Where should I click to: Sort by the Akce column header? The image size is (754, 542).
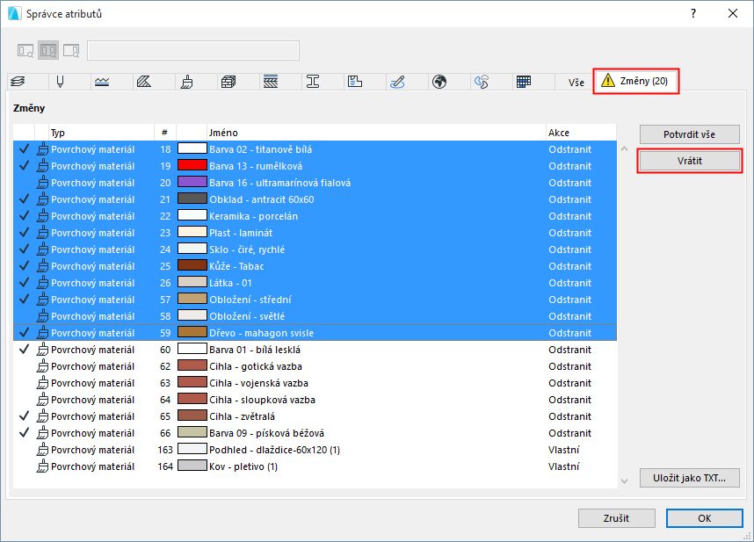582,133
